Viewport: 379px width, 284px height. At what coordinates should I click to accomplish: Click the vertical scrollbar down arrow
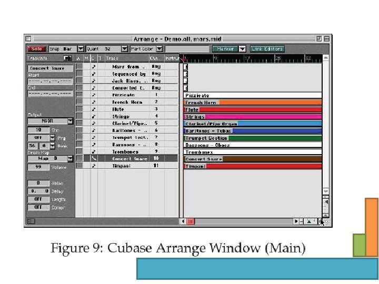pyautogui.click(x=326, y=191)
